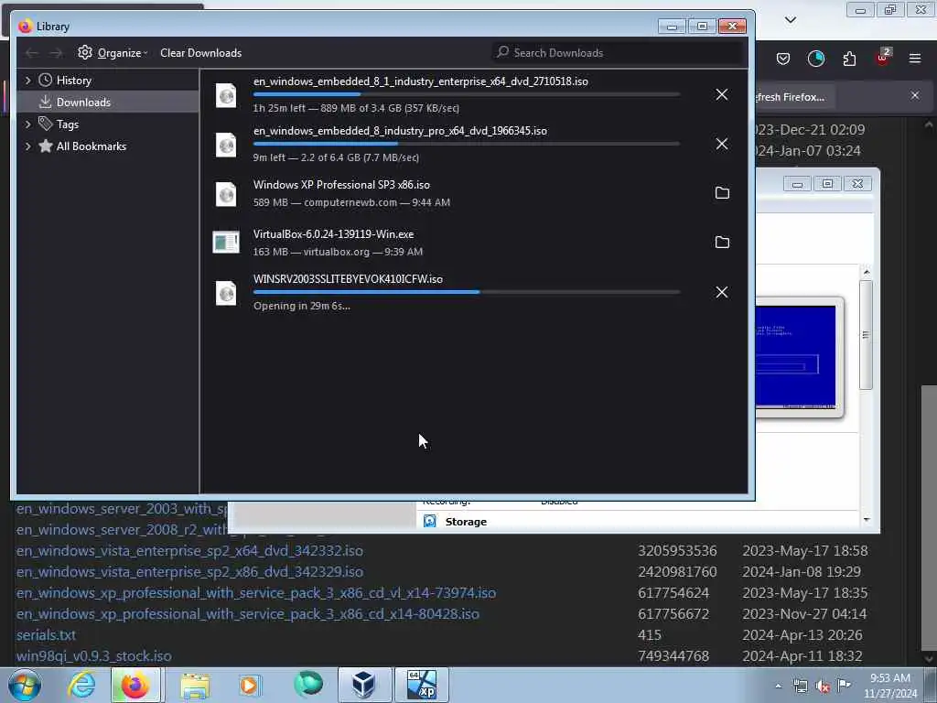
Task: Focus the Search Downloads field
Action: pos(619,52)
